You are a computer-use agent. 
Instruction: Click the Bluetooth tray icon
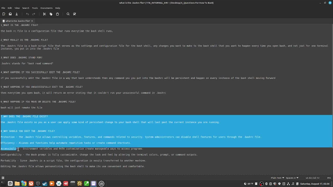266,184
